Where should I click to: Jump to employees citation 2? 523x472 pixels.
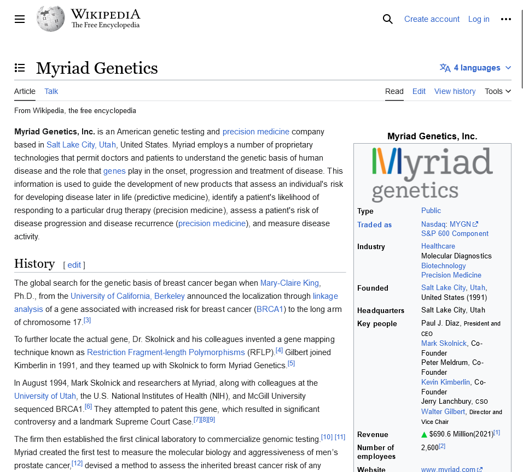tap(442, 446)
